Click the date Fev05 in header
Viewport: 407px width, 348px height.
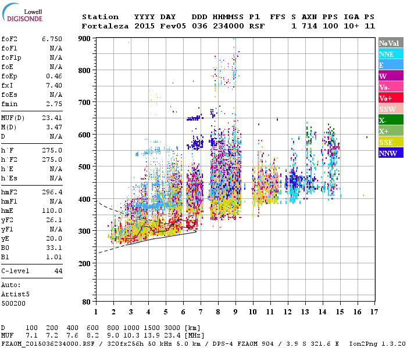click(173, 26)
